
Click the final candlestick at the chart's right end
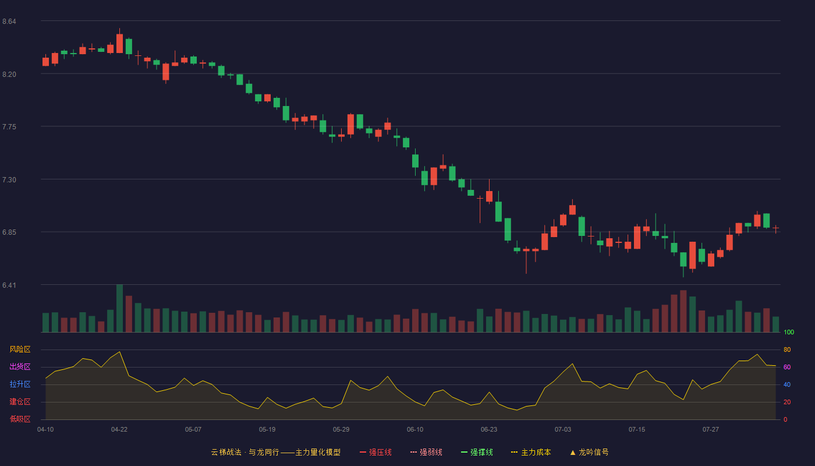(x=775, y=229)
